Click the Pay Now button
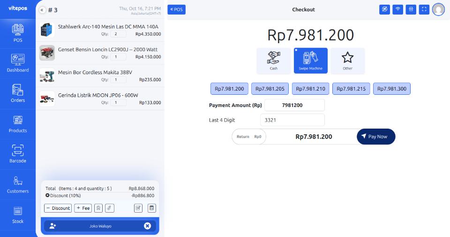 [376, 137]
